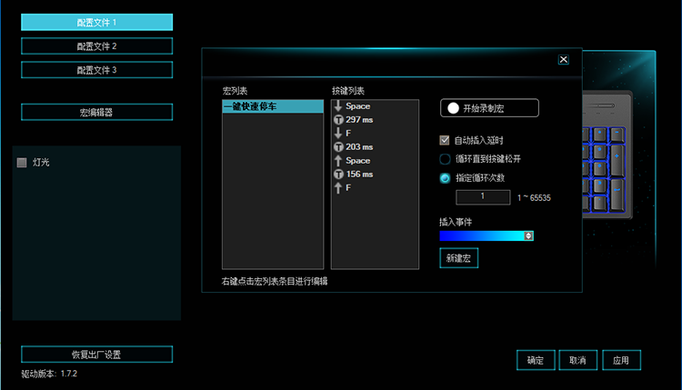Start recording with 开始录制宏 button
Screen dimensions: 682x390
489,108
